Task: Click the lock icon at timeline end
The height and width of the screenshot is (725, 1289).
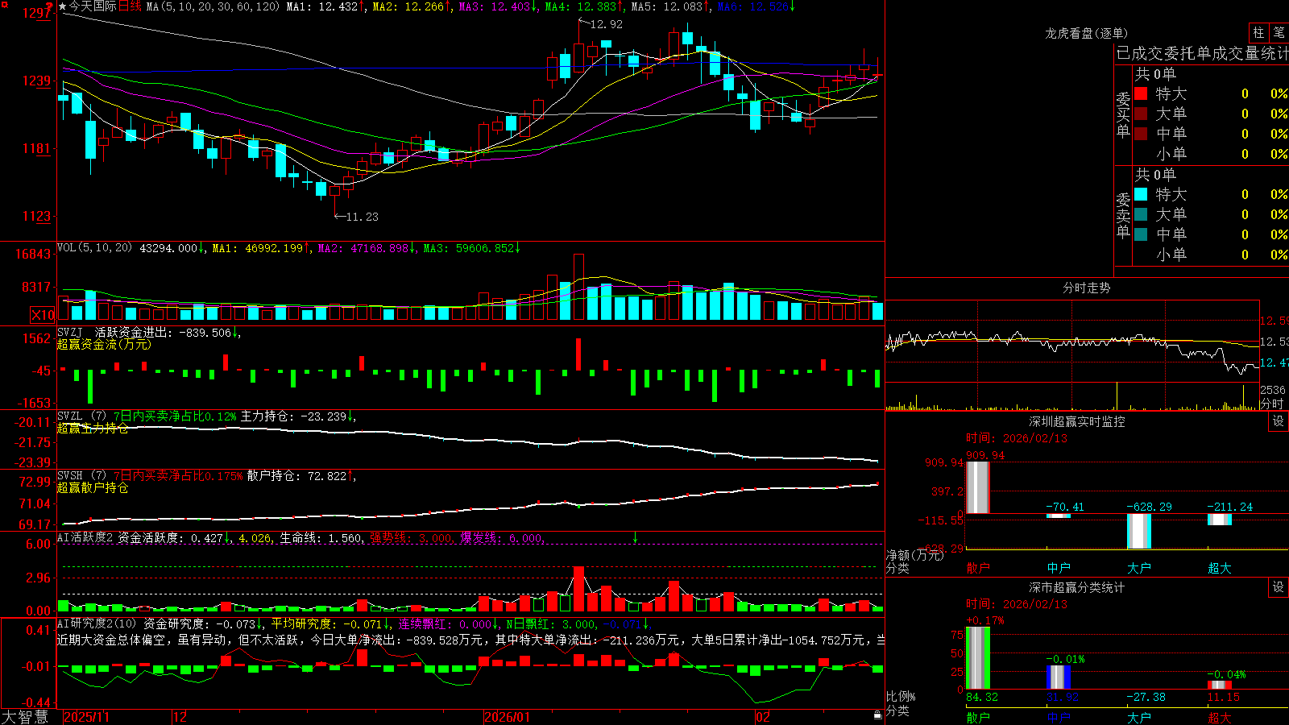Action: [877, 715]
